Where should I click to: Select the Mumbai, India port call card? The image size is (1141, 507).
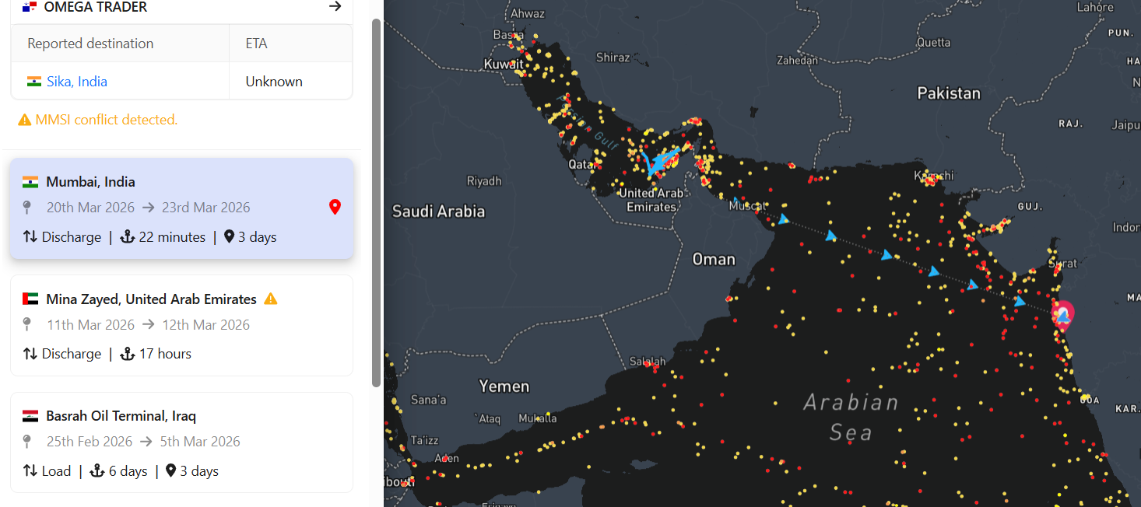(x=181, y=208)
